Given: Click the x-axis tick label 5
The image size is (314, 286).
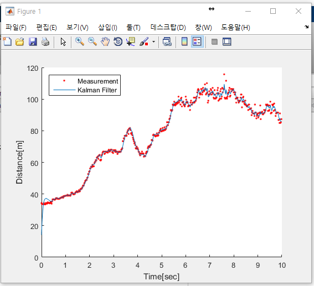Looking at the screenshot, I should click(161, 266).
